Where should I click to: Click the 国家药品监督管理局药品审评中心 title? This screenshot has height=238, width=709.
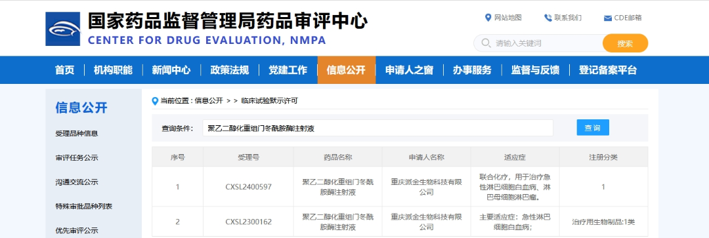pos(227,21)
